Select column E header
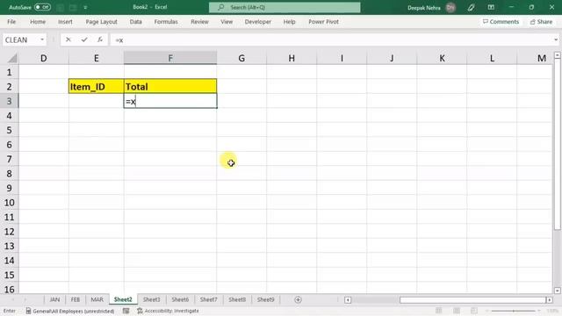The width and height of the screenshot is (562, 316). point(96,58)
